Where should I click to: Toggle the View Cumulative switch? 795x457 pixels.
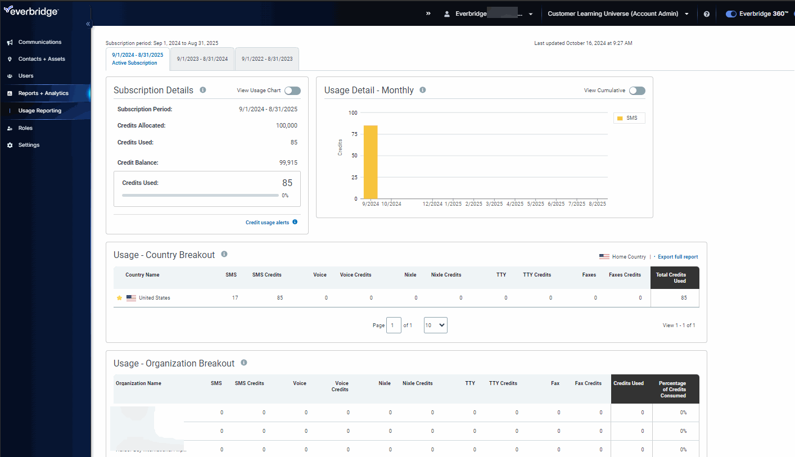[637, 91]
